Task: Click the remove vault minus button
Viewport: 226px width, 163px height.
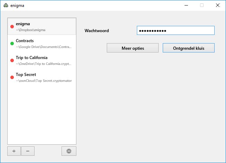Action: tap(28, 151)
